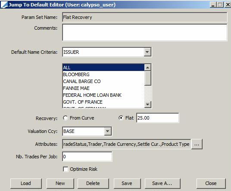Expand the Default Name Criteria dropdown

pos(147,52)
